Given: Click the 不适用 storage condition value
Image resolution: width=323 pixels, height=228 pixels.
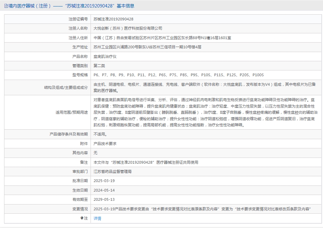Looking at the screenshot, I should coord(100,134).
